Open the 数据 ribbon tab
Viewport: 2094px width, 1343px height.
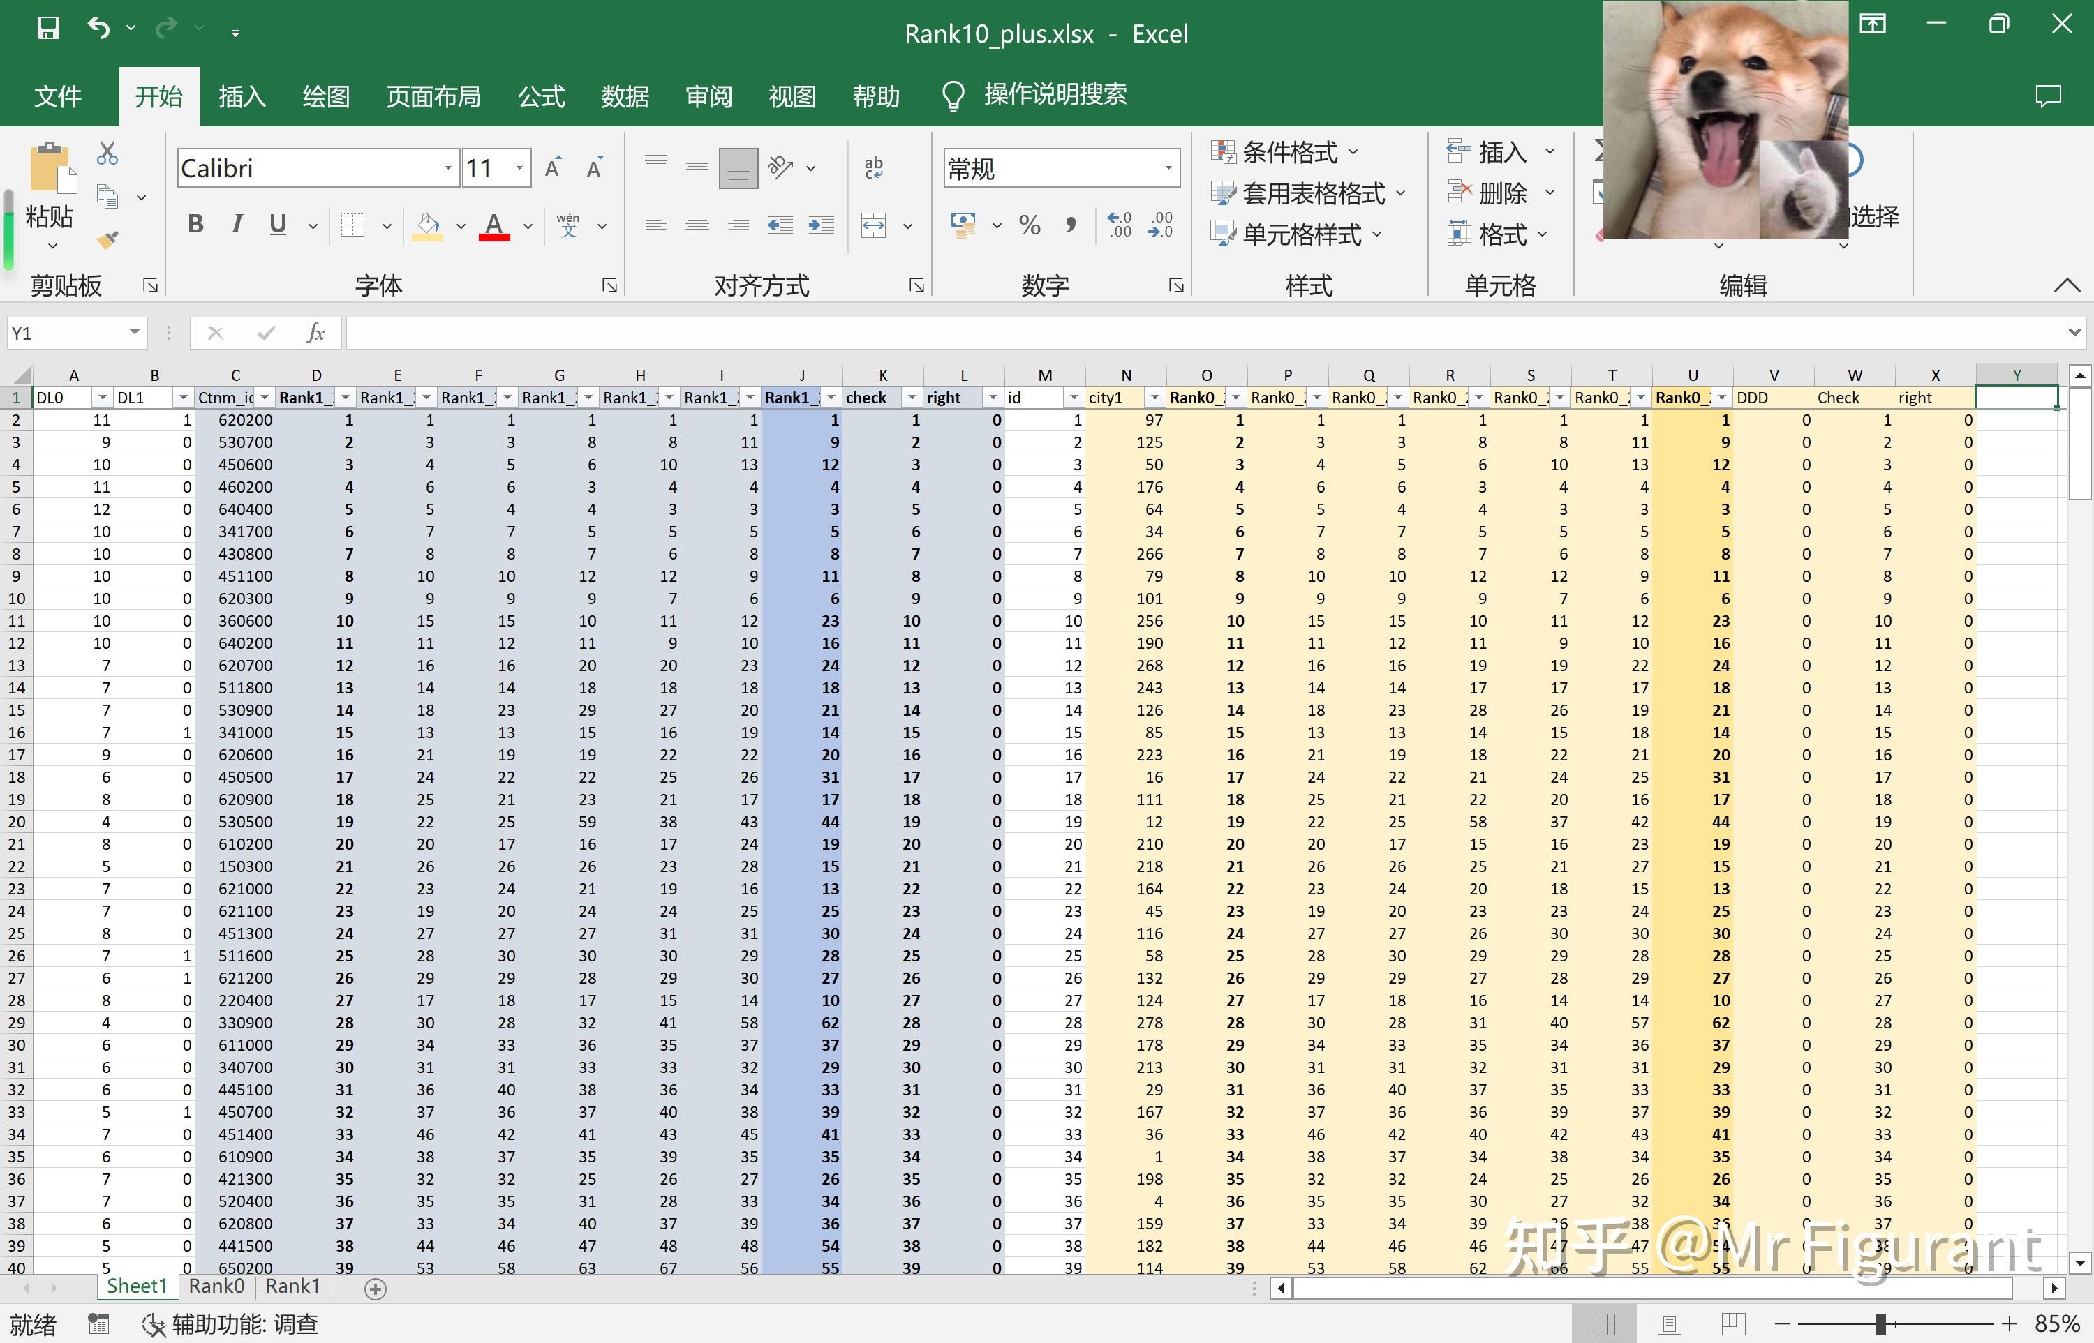point(625,96)
